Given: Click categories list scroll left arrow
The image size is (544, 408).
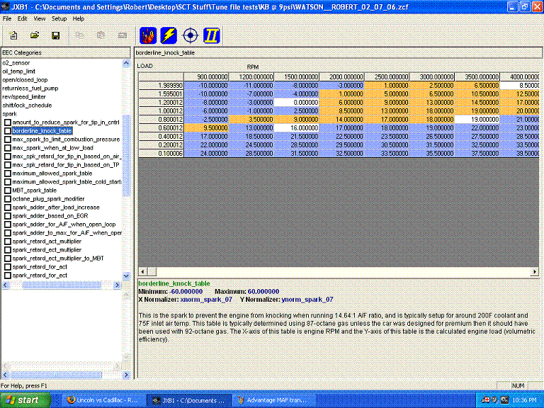Looking at the screenshot, I should click(5, 285).
